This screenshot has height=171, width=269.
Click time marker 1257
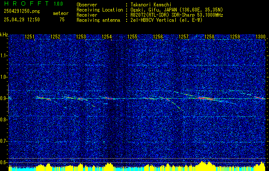pos(183,37)
